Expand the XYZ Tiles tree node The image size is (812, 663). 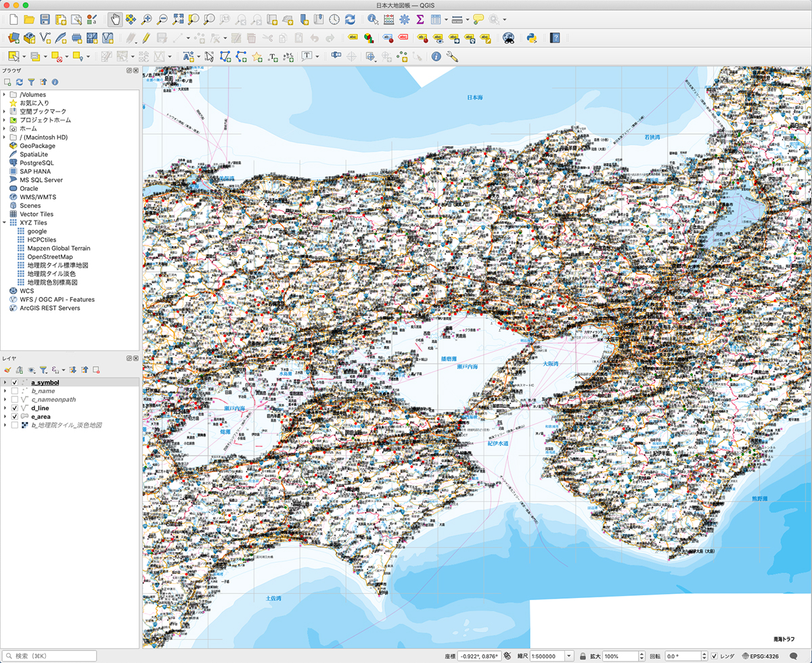[x=5, y=223]
